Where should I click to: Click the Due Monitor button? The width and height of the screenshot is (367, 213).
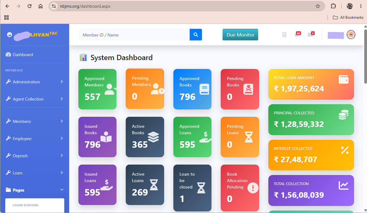coord(240,35)
